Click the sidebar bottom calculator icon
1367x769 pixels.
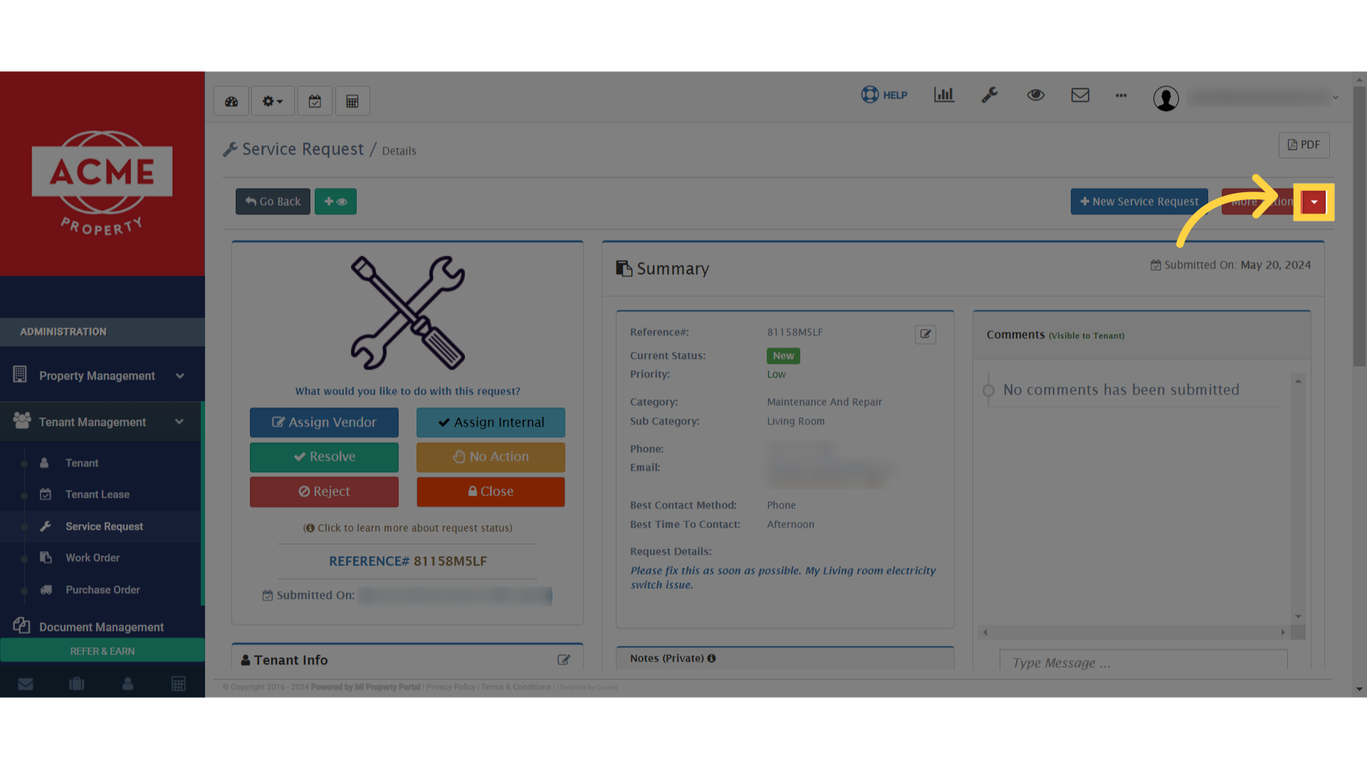179,684
